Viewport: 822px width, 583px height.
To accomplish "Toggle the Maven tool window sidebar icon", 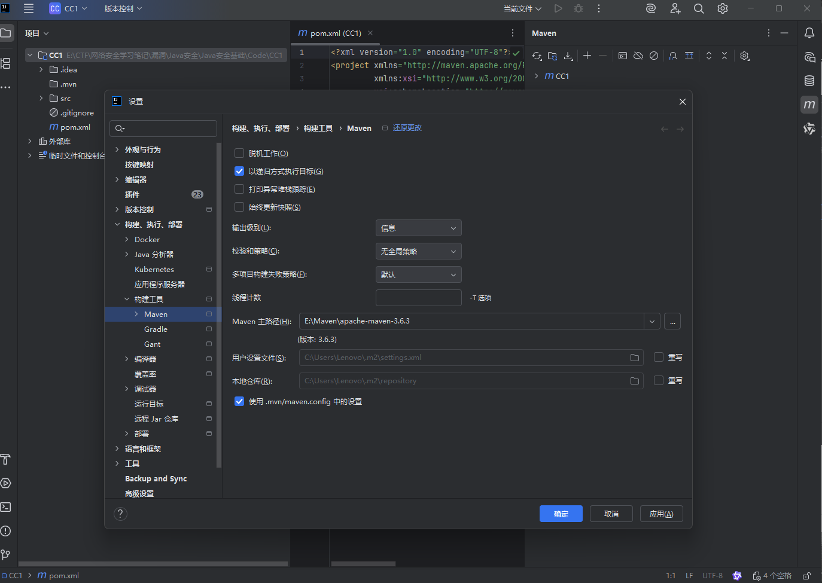I will [809, 105].
